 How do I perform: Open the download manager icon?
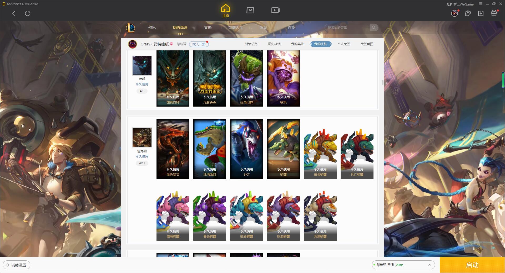(x=481, y=13)
